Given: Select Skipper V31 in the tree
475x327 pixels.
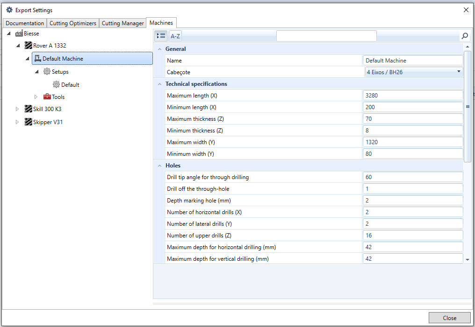Looking at the screenshot, I should pyautogui.click(x=48, y=122).
